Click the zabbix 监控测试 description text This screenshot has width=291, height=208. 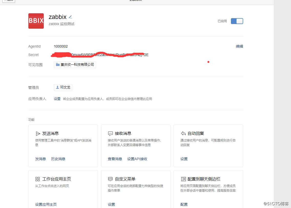pos(61,24)
